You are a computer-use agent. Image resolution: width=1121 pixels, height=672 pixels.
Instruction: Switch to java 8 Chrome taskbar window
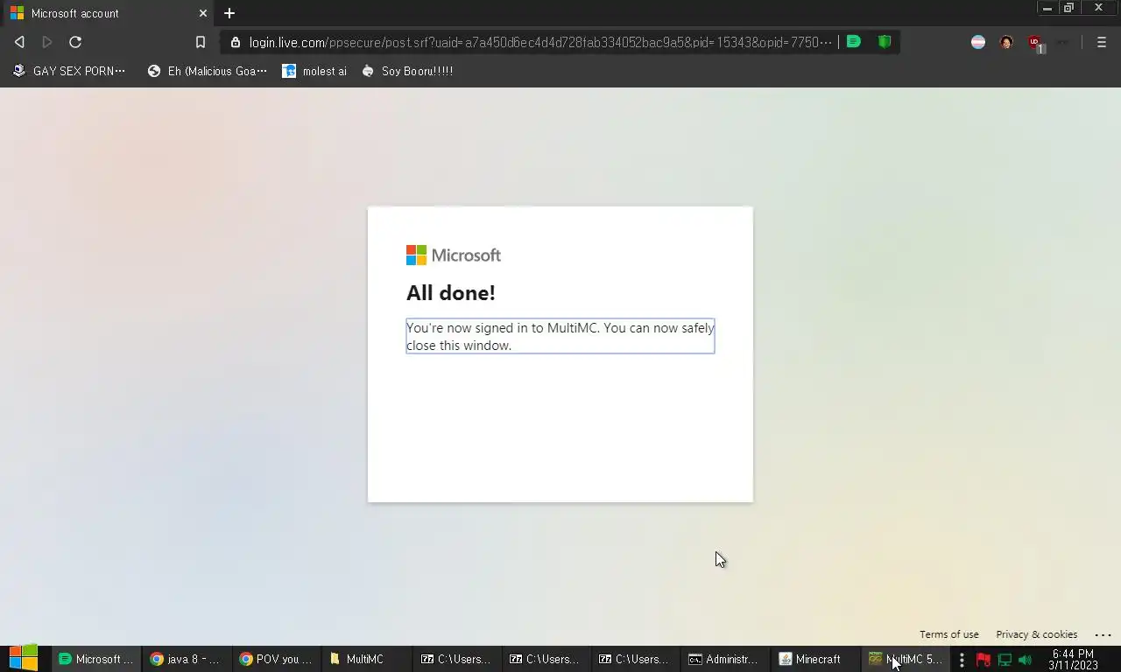(186, 659)
